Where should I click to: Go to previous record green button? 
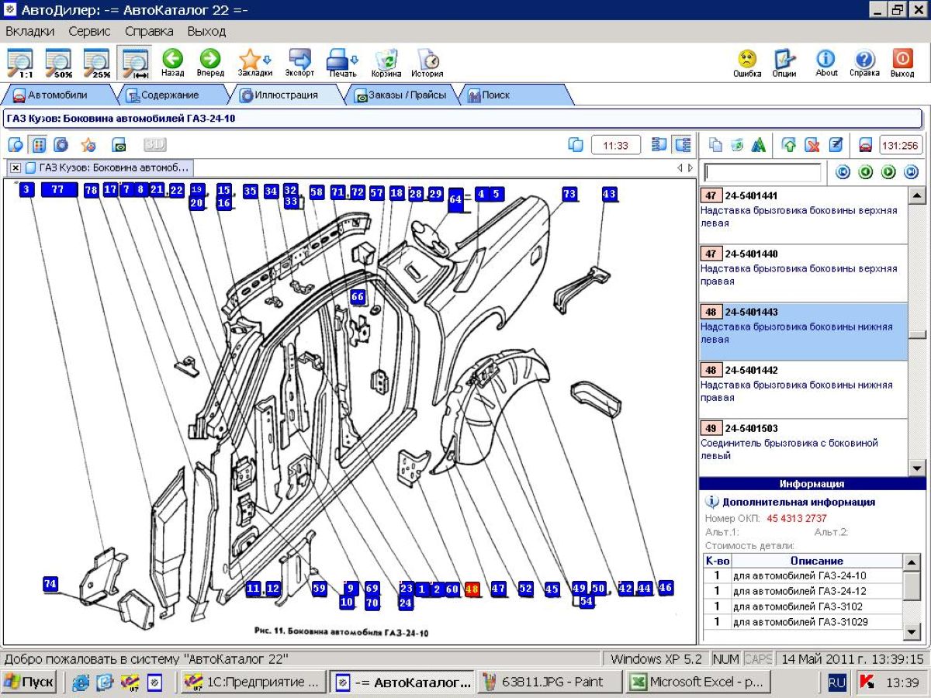(x=866, y=172)
